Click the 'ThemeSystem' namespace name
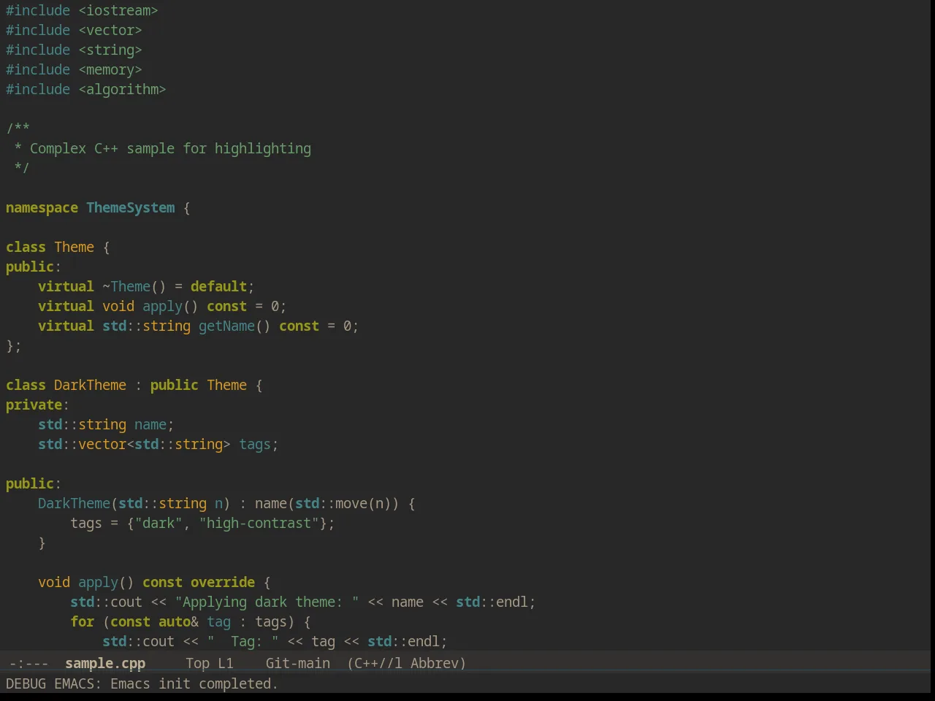The image size is (935, 701). coord(131,207)
